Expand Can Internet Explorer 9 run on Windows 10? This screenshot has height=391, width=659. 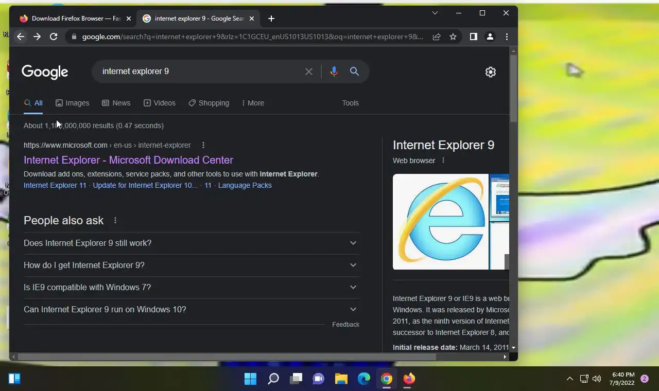[x=192, y=309]
